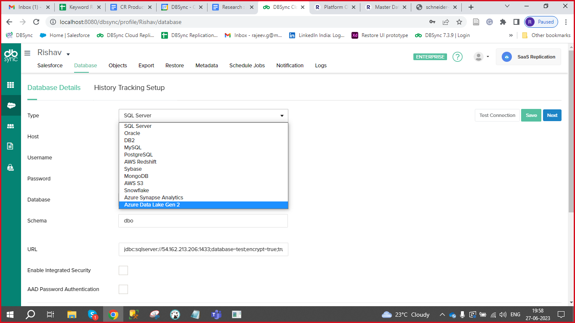Image resolution: width=575 pixels, height=323 pixels.
Task: Open the Salesforce menu tab
Action: coord(50,66)
